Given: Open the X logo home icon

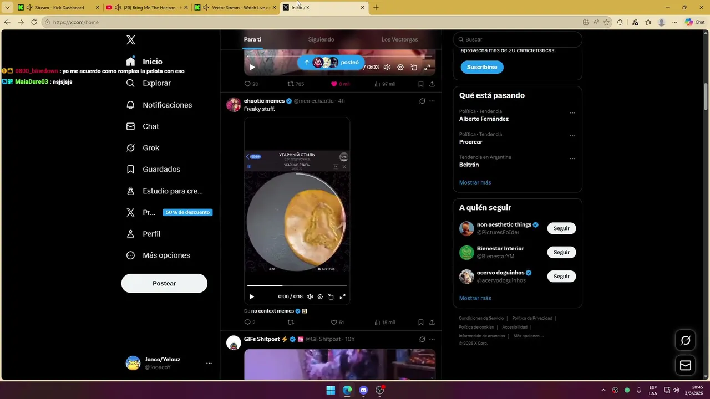Looking at the screenshot, I should pos(131,40).
